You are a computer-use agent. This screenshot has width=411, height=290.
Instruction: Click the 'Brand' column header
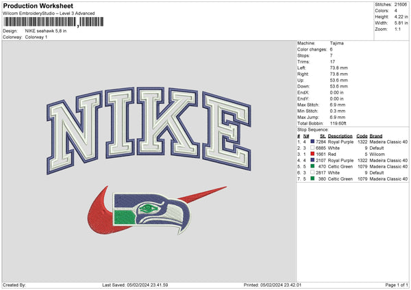[376, 136]
